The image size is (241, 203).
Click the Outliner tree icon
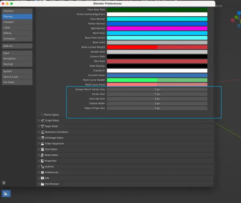click(42, 167)
